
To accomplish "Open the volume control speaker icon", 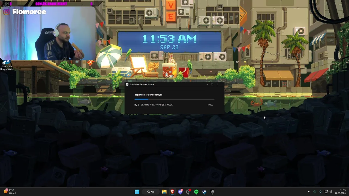I will [331, 192].
